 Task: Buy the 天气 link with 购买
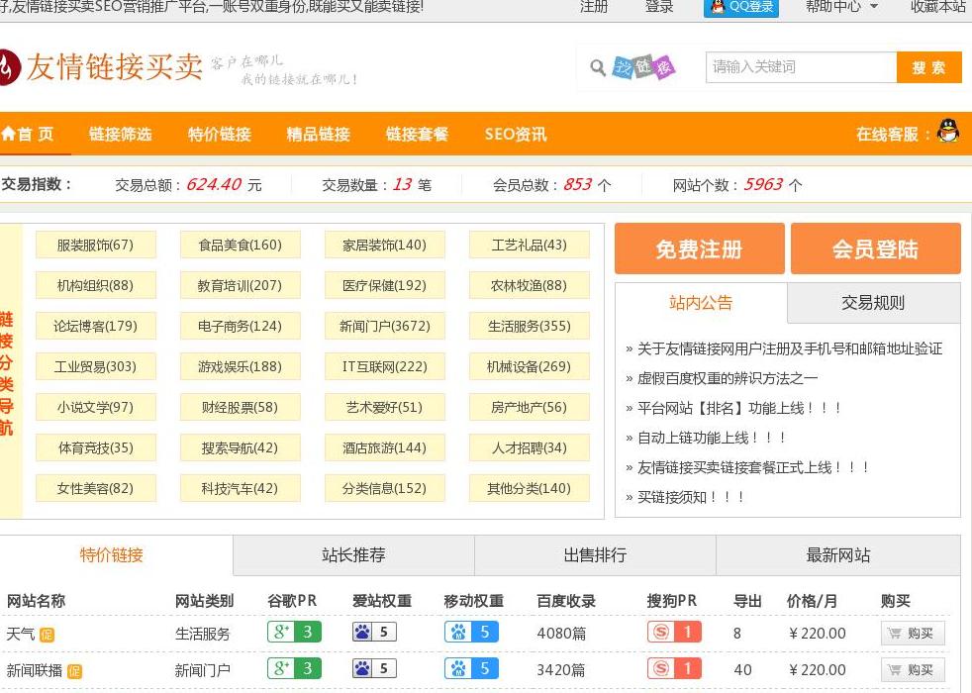(913, 634)
